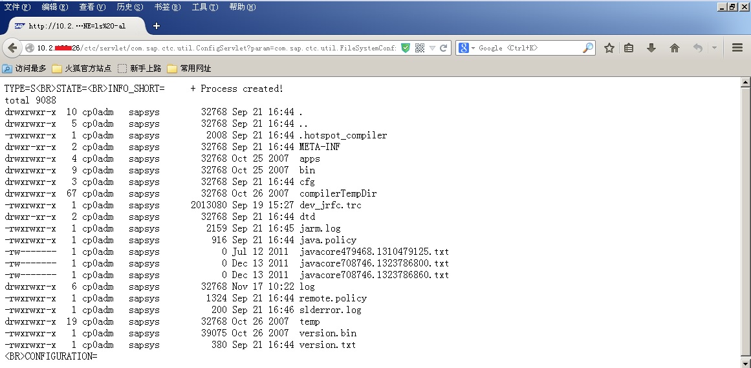Screen dimensions: 751x368
Task: Click the search magnifier icon
Action: click(x=588, y=48)
